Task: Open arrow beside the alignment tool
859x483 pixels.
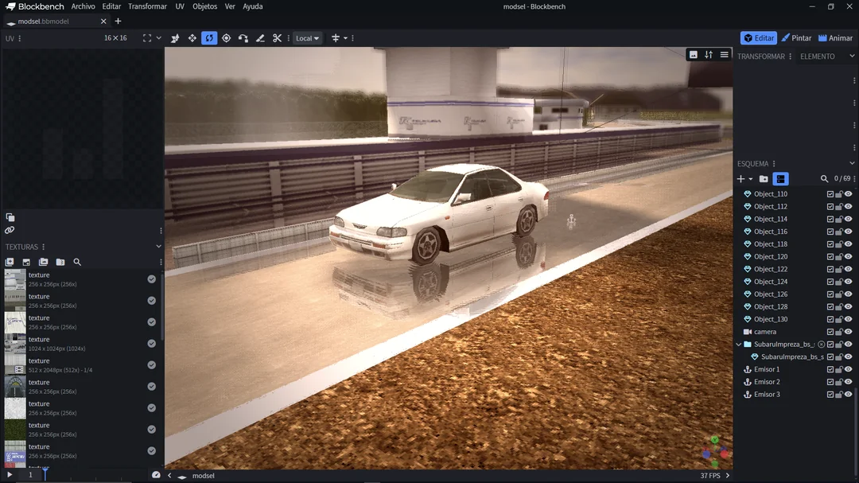Action: 345,38
